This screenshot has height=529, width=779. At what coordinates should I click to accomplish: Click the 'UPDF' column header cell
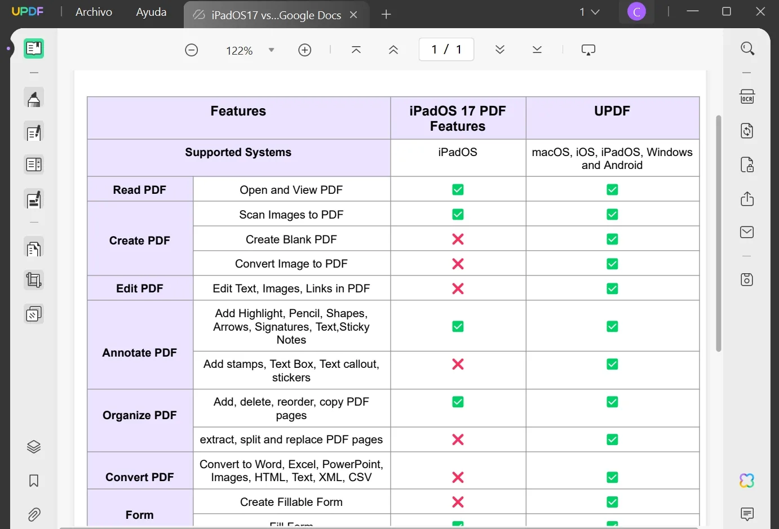tap(613, 118)
